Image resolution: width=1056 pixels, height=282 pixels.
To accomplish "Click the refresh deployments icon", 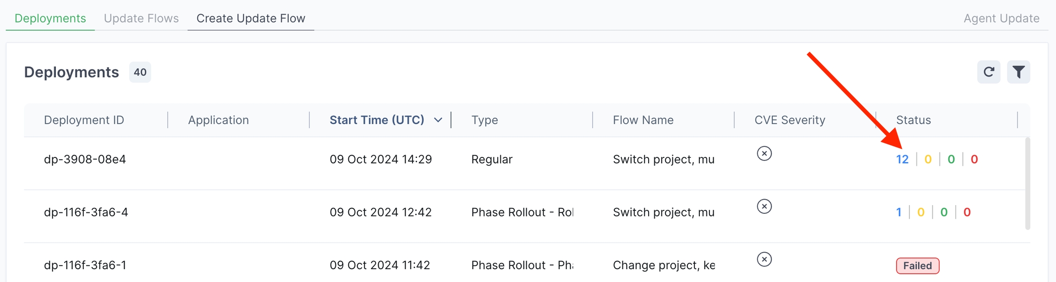I will click(989, 72).
